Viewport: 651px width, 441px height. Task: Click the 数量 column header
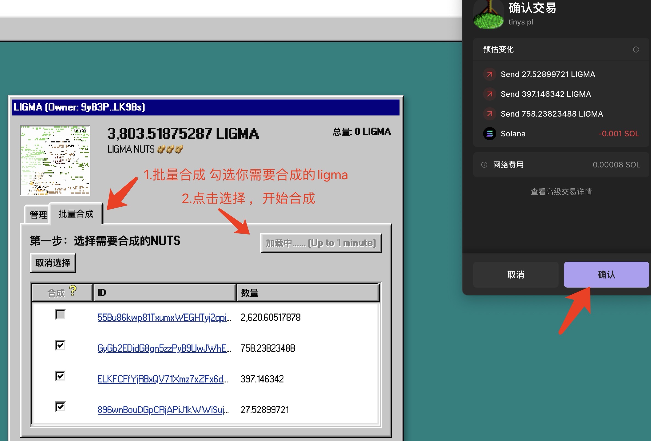coord(308,293)
